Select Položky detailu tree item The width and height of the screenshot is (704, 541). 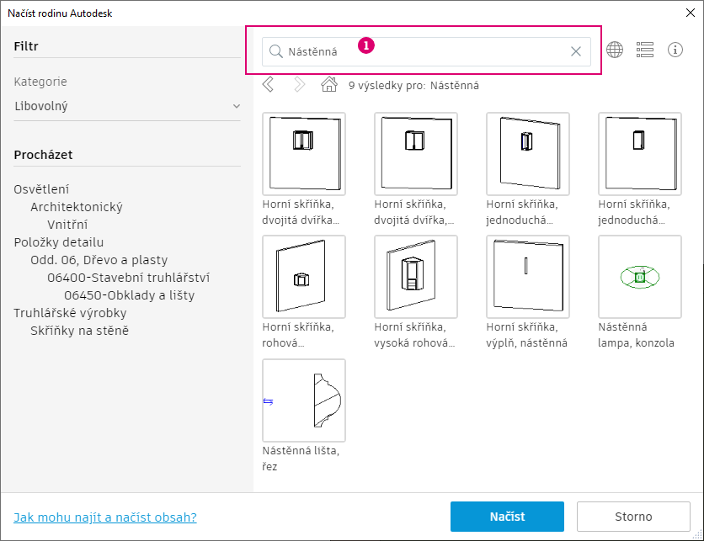59,242
